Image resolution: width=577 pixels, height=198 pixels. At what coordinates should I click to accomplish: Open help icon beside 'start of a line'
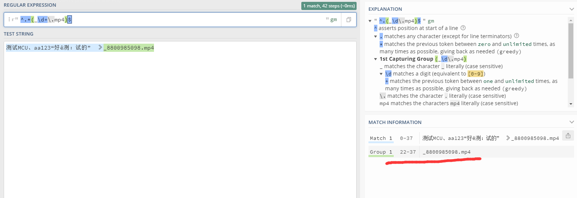pos(463,28)
